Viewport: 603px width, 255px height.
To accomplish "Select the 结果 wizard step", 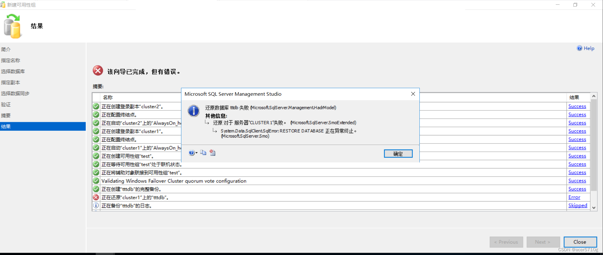I will tap(43, 127).
